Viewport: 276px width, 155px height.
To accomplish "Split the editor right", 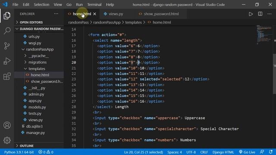I will click(x=260, y=14).
